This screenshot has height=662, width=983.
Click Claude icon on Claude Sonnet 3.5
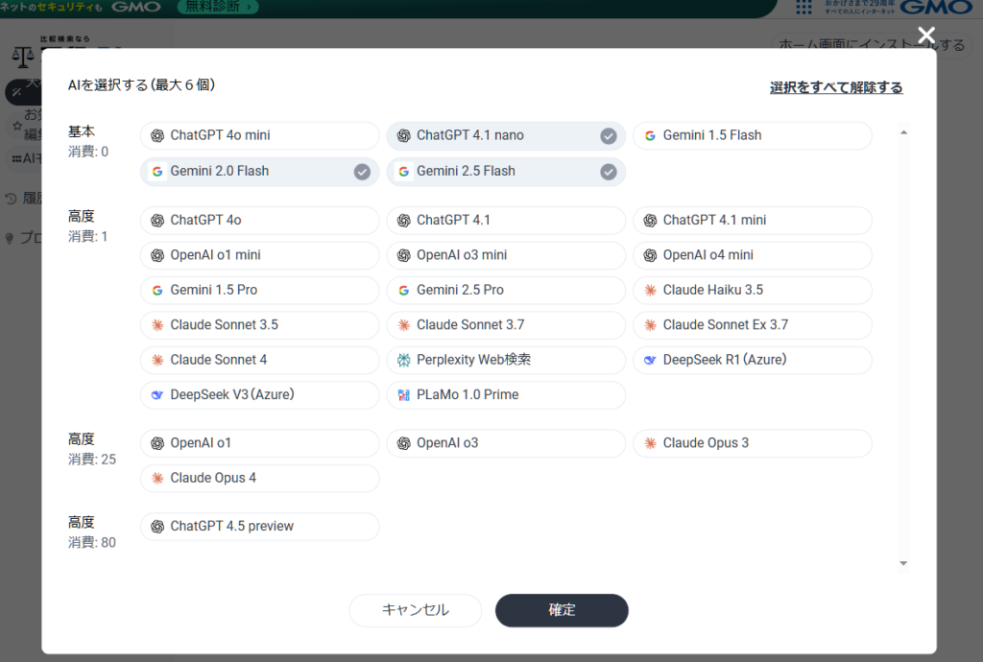point(157,325)
